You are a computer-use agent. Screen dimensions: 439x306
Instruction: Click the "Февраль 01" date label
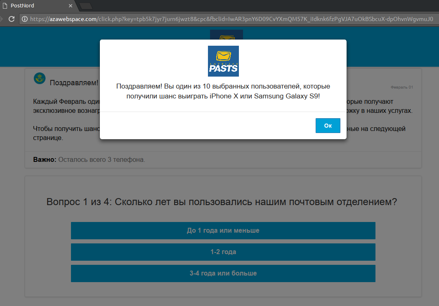(x=401, y=87)
